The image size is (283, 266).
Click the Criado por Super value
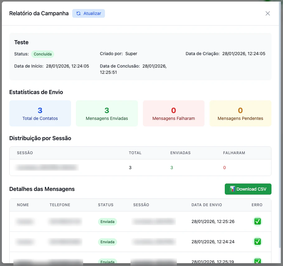(x=131, y=54)
